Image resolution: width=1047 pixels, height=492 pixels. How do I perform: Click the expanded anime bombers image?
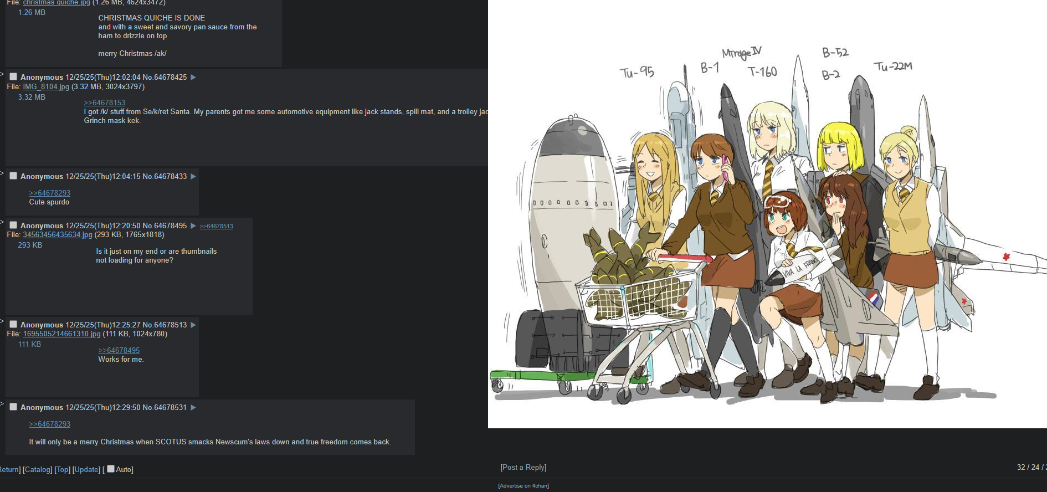(767, 214)
